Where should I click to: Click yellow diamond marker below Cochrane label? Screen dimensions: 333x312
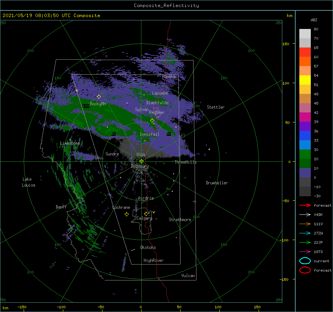pyautogui.click(x=127, y=214)
